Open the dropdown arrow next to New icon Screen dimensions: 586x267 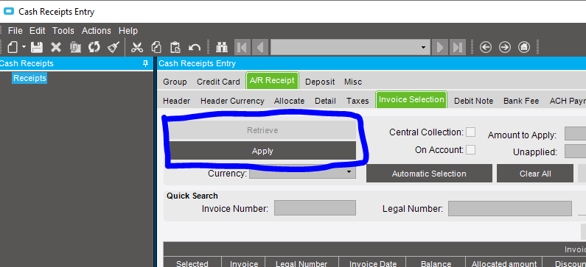[24, 47]
